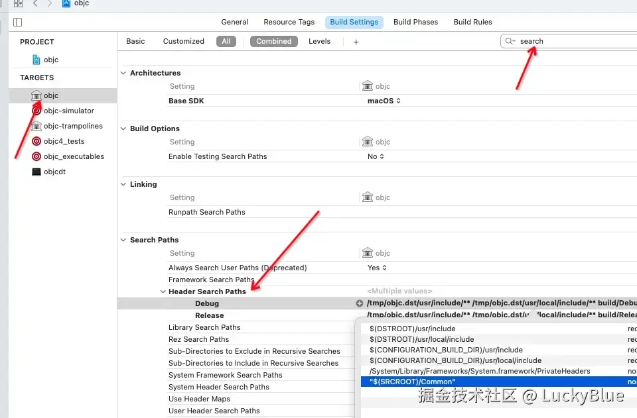
Task: Click the back navigation arrow
Action: [x=35, y=4]
